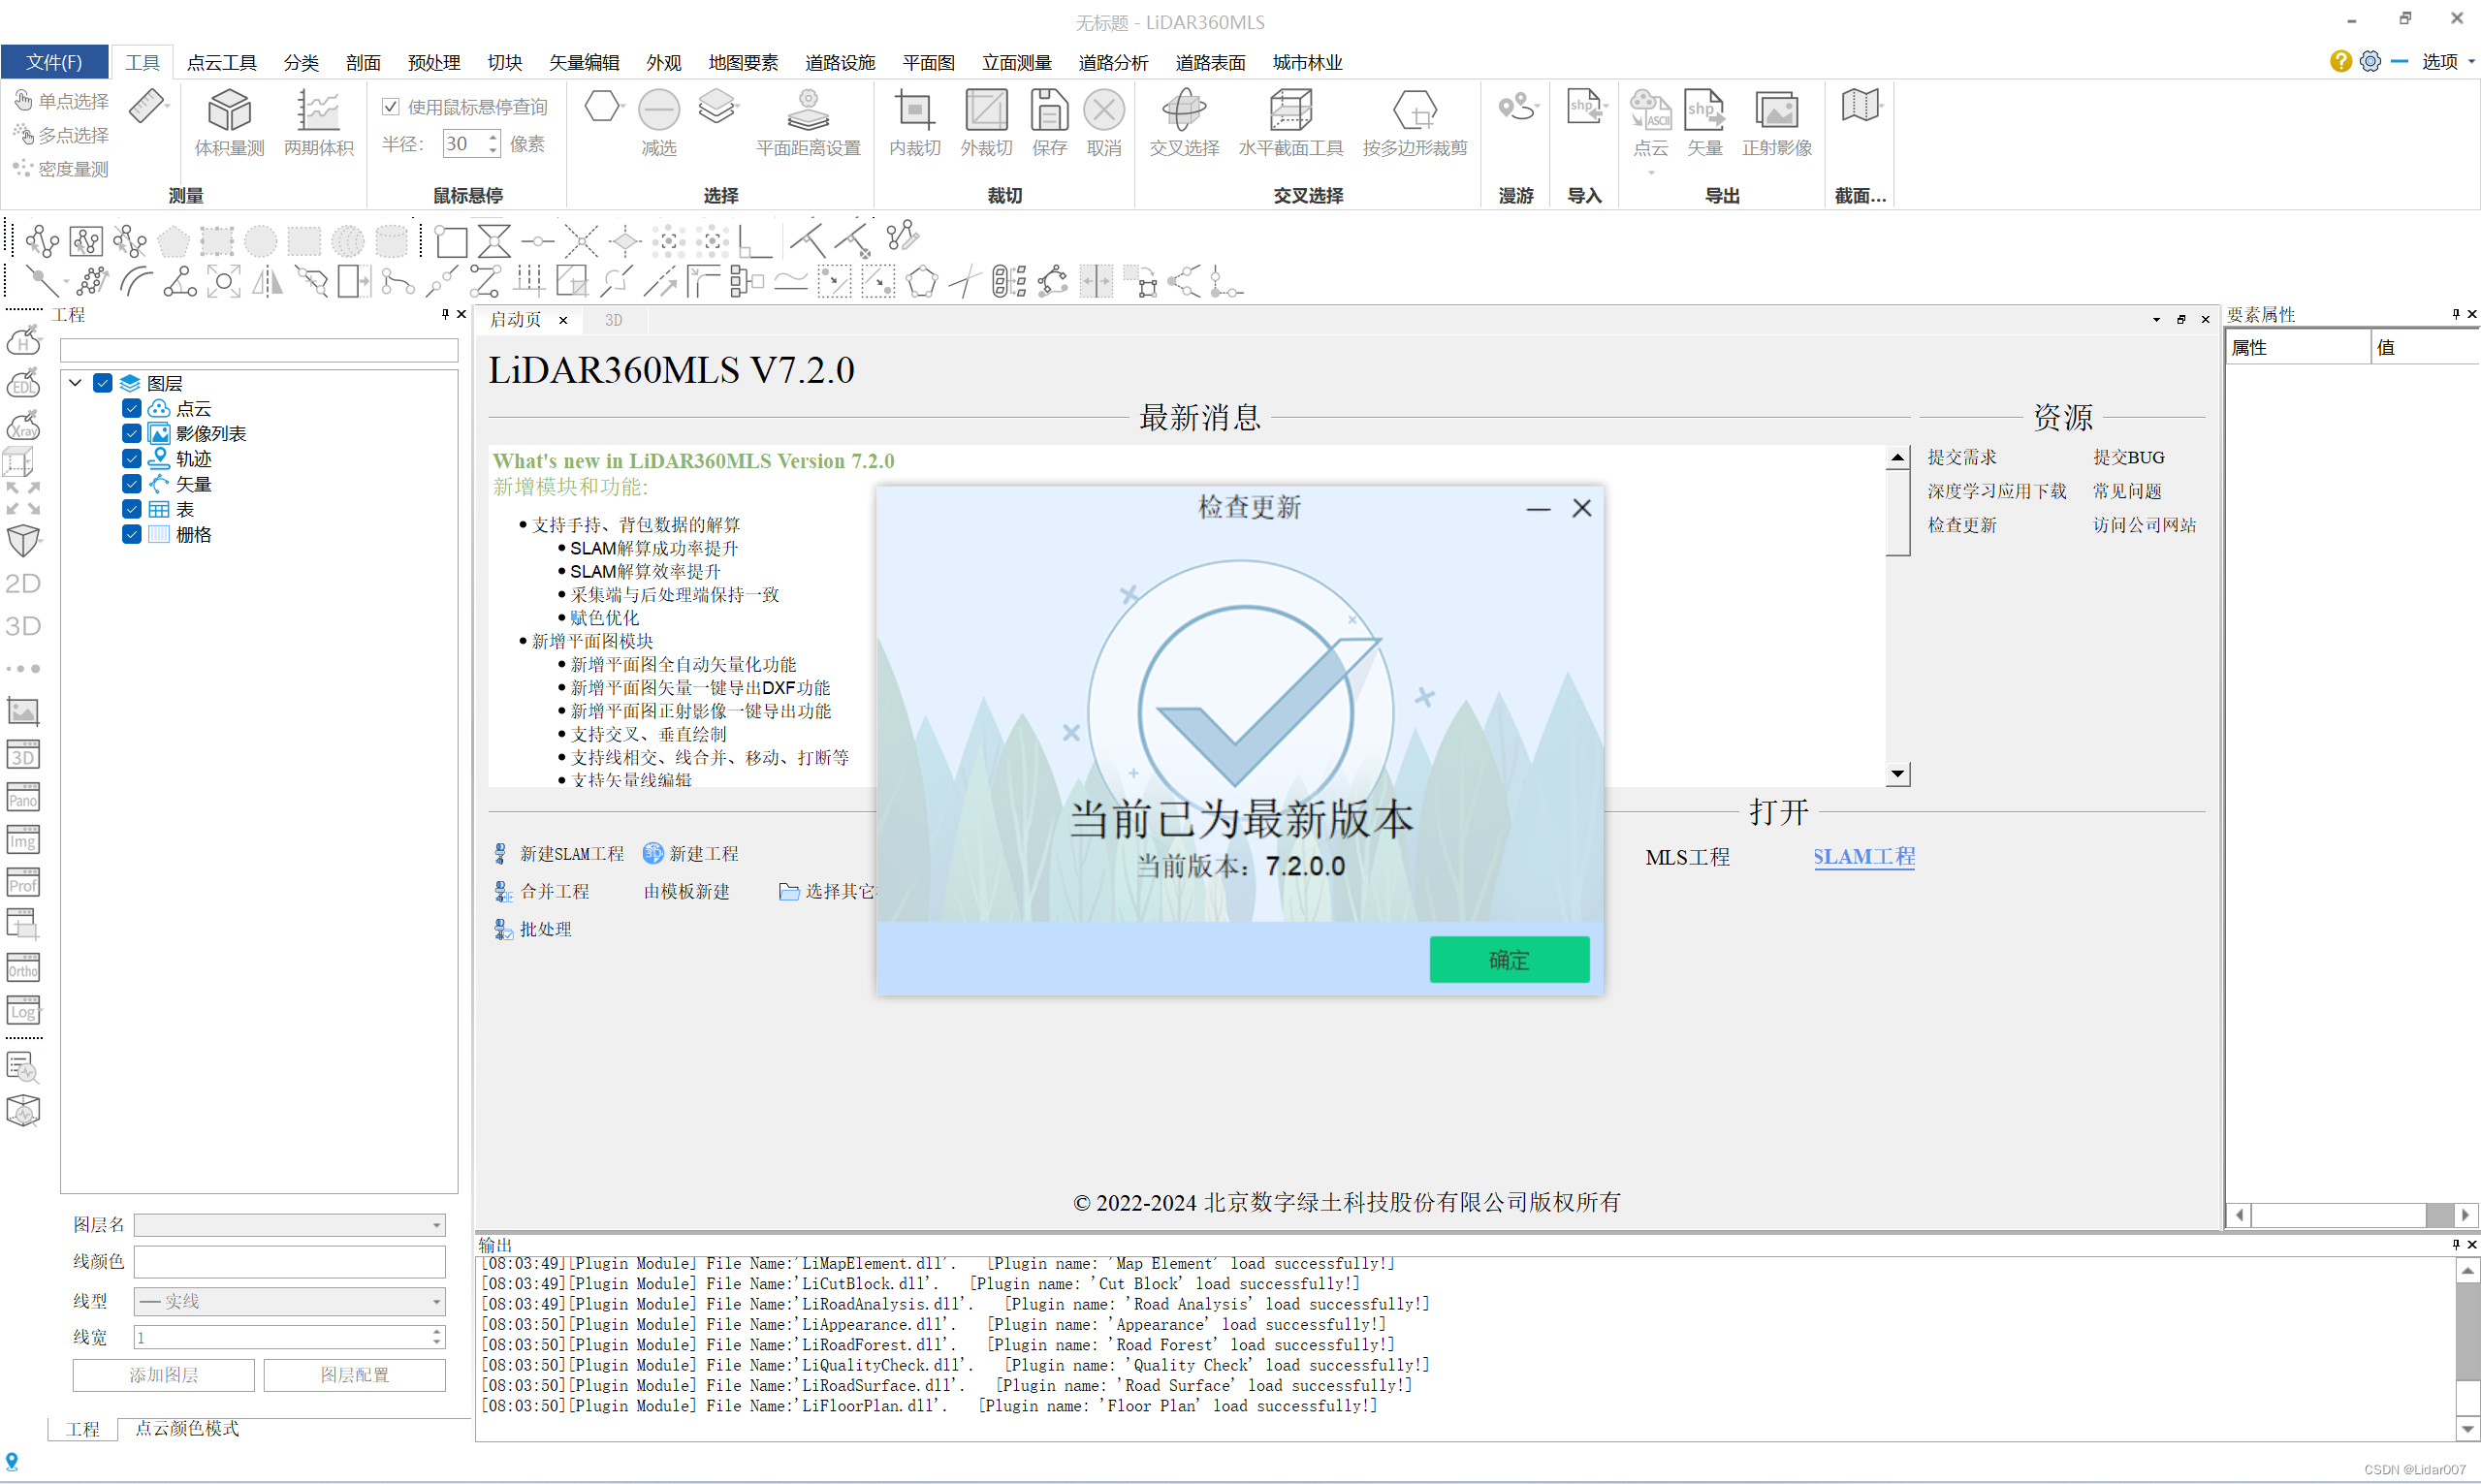Close the 启动页 tab
Screen dimensions: 2481x1484
click(x=563, y=320)
